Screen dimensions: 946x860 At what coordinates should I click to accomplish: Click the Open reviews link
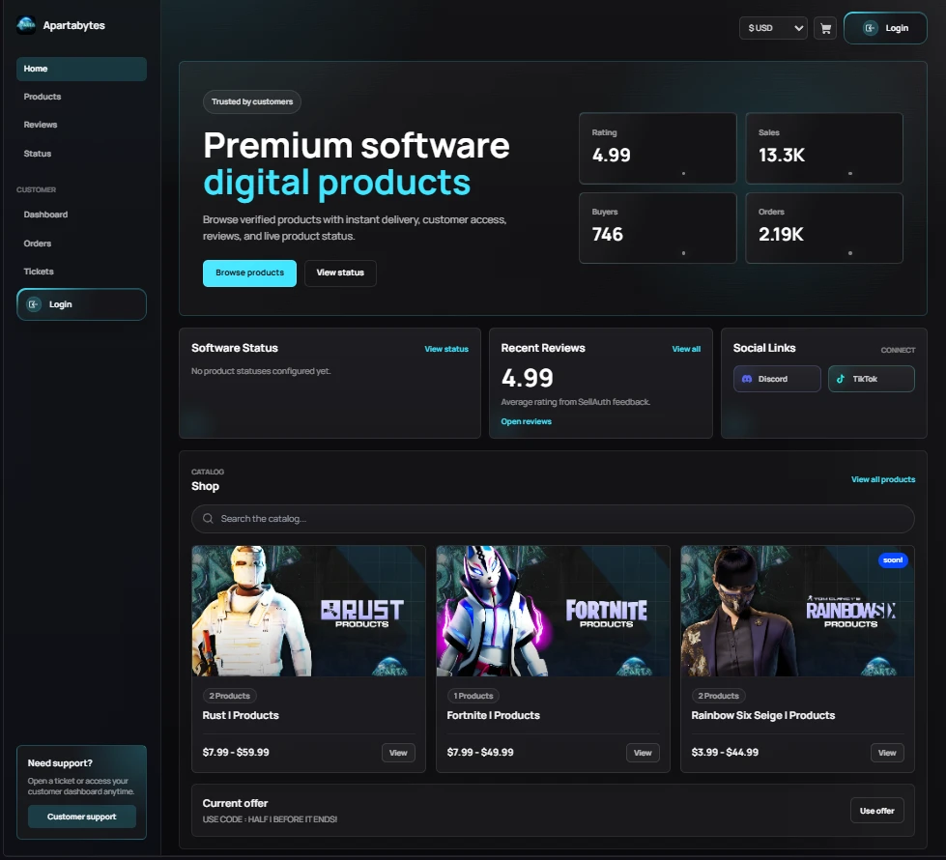[526, 421]
